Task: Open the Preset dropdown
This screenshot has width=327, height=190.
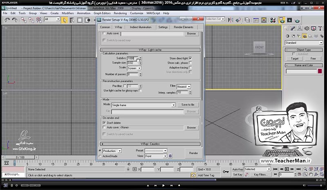Action: click(x=156, y=151)
